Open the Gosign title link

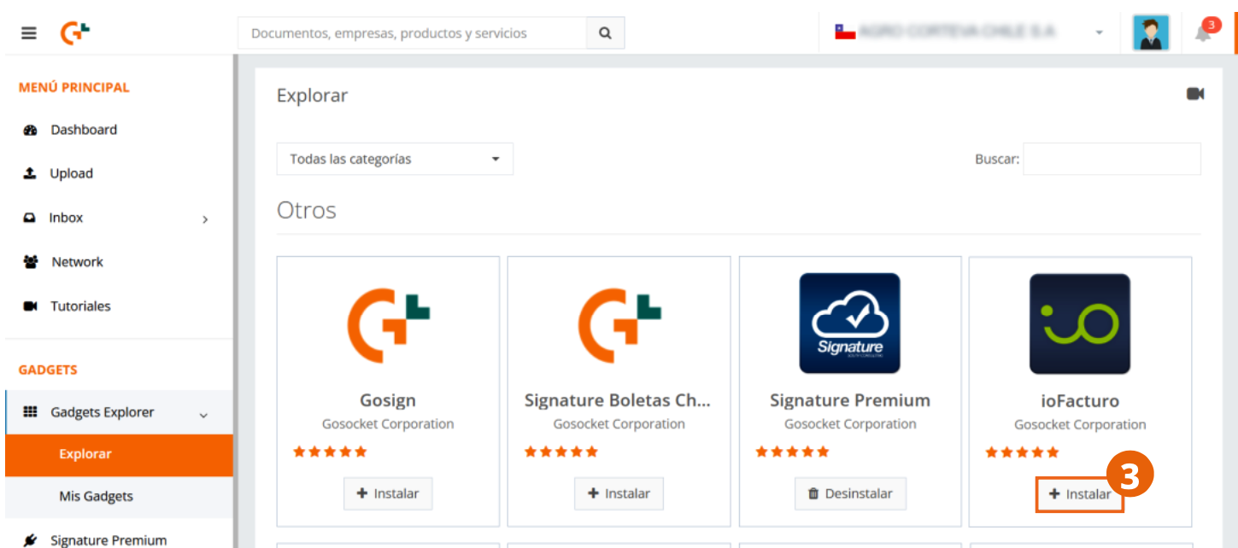[x=388, y=400]
